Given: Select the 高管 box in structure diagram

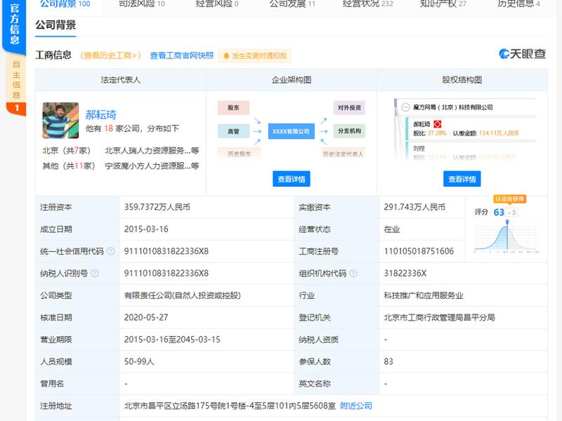Looking at the screenshot, I should point(233,131).
